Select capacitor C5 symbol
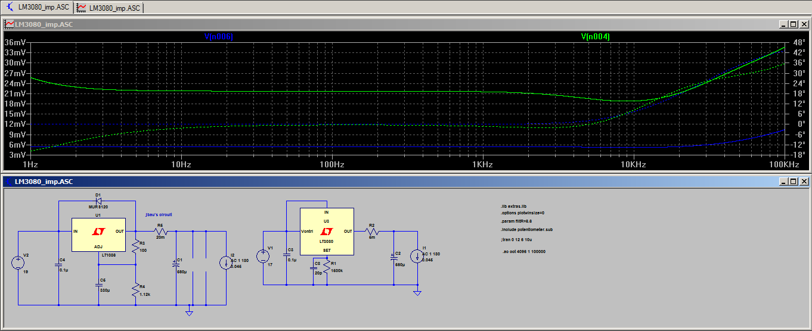 99,285
